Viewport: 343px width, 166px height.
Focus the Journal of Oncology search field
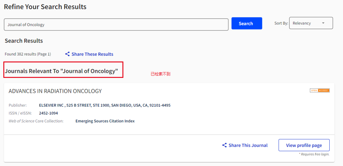(x=116, y=25)
